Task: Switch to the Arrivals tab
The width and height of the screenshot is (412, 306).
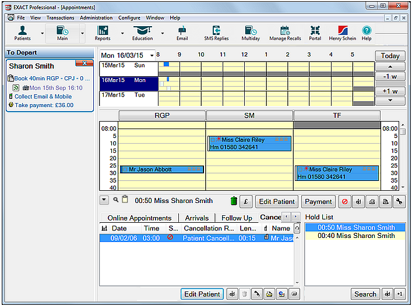Action: [197, 218]
